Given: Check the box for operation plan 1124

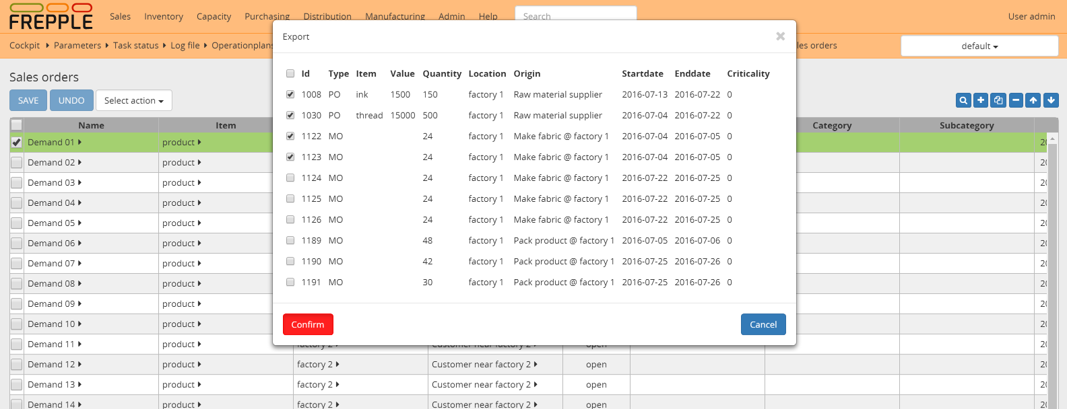Looking at the screenshot, I should pos(290,178).
